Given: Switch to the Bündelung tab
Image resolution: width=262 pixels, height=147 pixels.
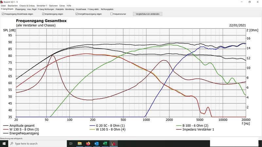Looking at the screenshot, I should pyautogui.click(x=70, y=9).
